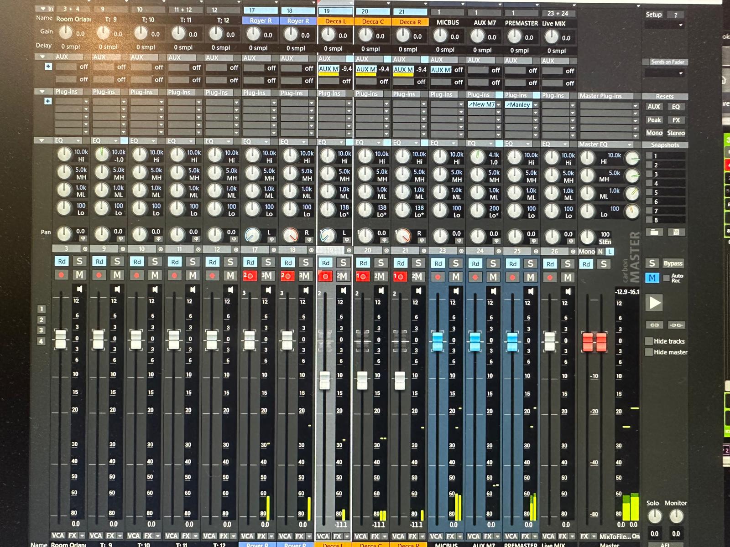Open the Sends on Fader dropdown
This screenshot has width=730, height=547.
click(x=681, y=73)
